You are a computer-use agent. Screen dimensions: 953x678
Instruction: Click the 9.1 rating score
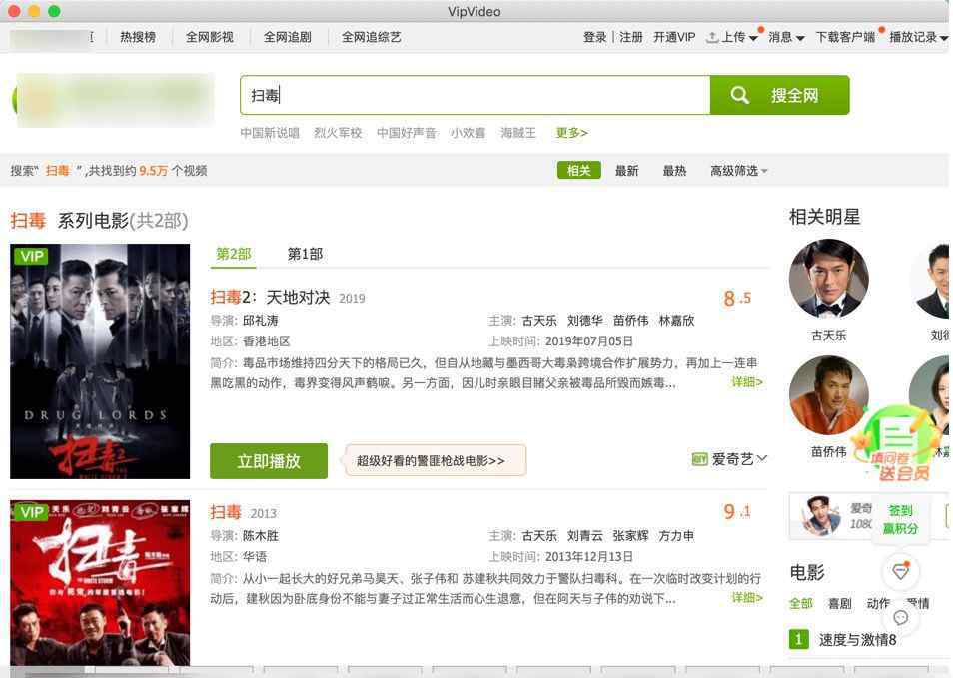point(737,512)
